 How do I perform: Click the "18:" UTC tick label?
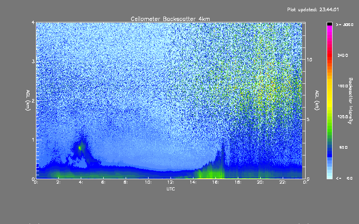pyautogui.click(x=238, y=182)
